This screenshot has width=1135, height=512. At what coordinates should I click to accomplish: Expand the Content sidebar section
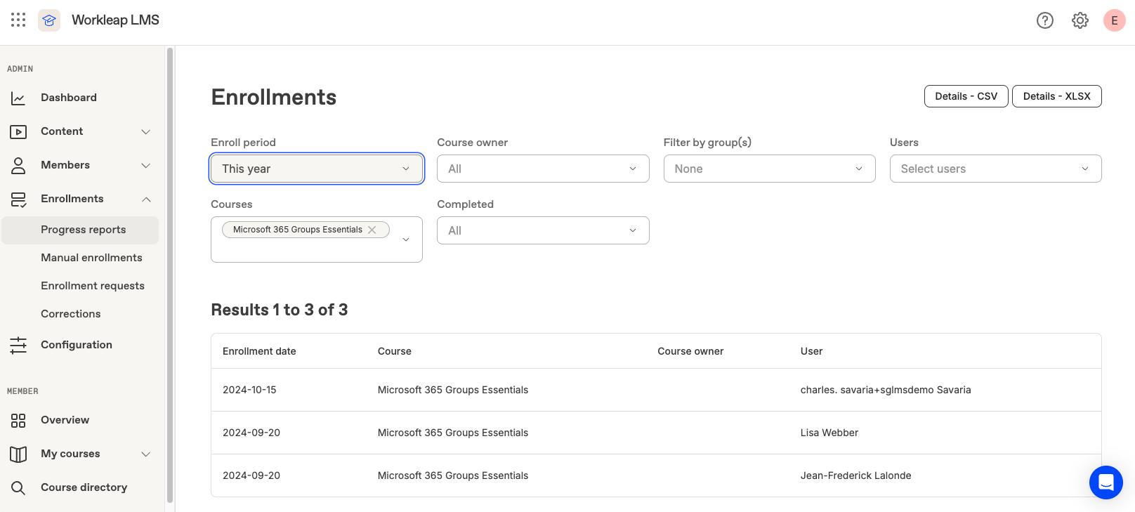point(146,132)
